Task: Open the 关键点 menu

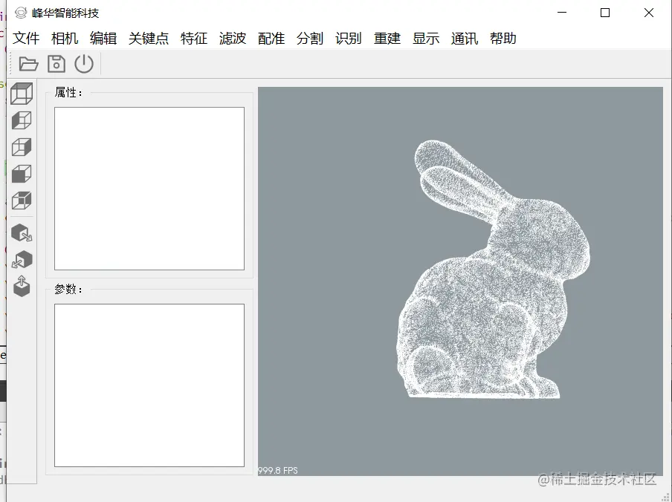Action: 148,39
